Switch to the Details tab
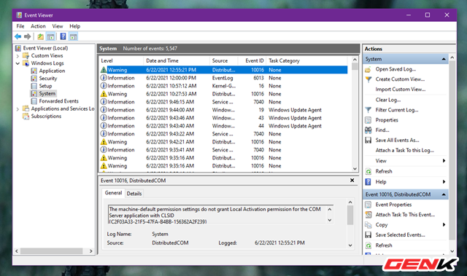The image size is (467, 276). (134, 194)
